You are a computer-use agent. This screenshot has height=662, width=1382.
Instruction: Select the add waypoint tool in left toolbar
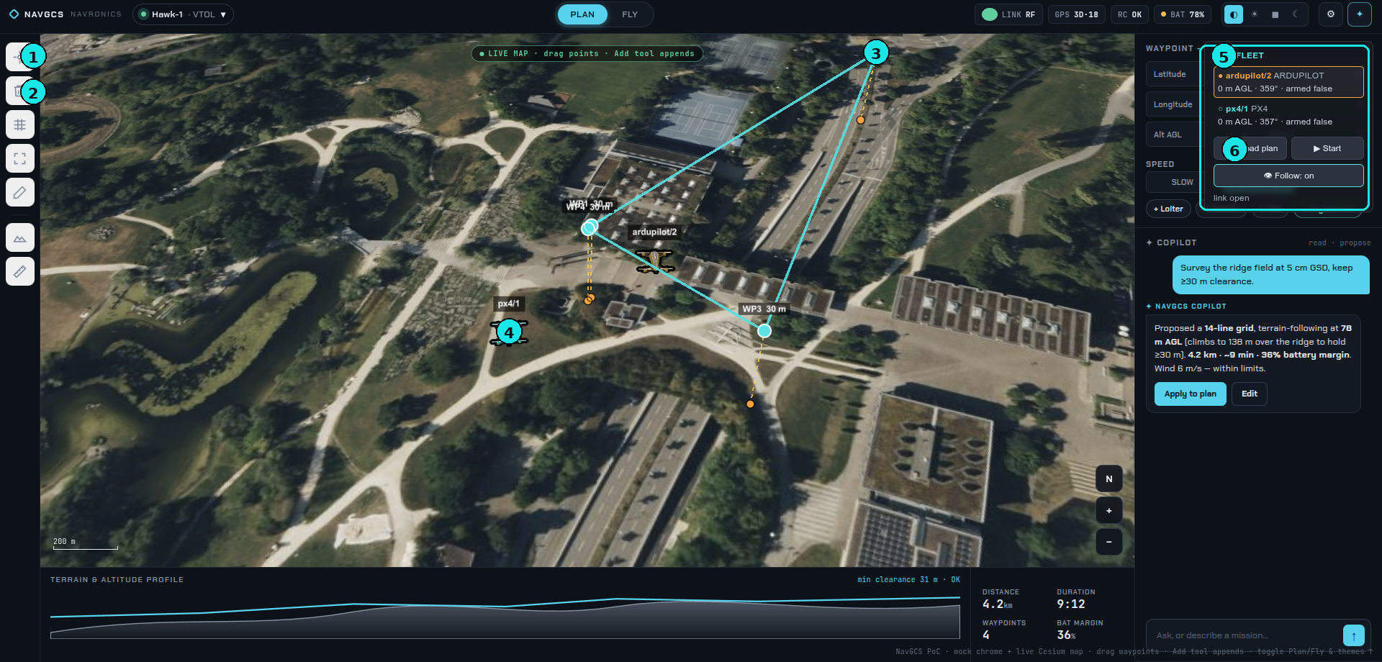pyautogui.click(x=19, y=57)
